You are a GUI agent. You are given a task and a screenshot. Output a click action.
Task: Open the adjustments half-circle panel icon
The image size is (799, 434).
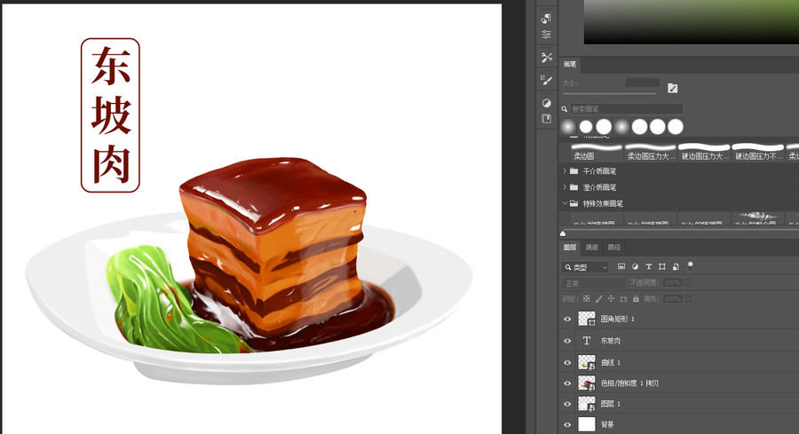pyautogui.click(x=547, y=103)
